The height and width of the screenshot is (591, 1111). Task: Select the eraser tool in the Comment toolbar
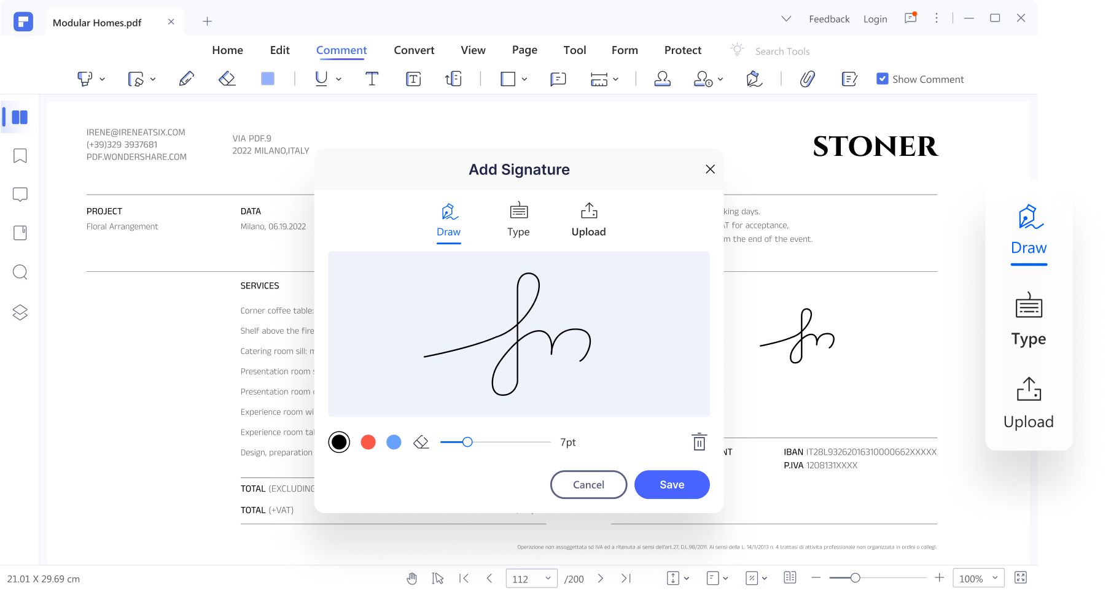[x=227, y=79]
